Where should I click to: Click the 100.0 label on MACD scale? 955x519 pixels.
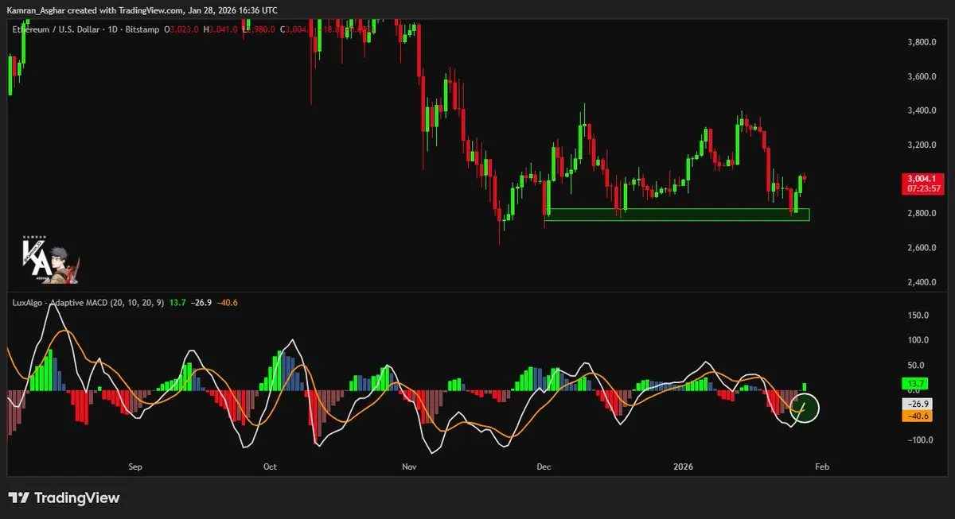(x=918, y=340)
